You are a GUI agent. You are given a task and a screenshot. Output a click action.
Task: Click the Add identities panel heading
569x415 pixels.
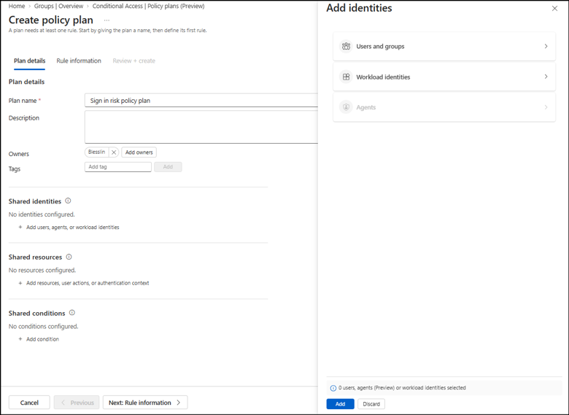(359, 8)
